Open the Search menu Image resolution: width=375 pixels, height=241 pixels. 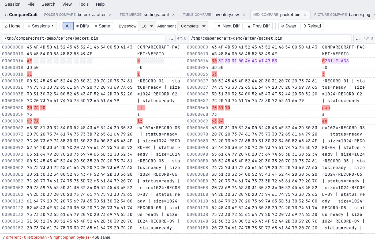(x=48, y=4)
